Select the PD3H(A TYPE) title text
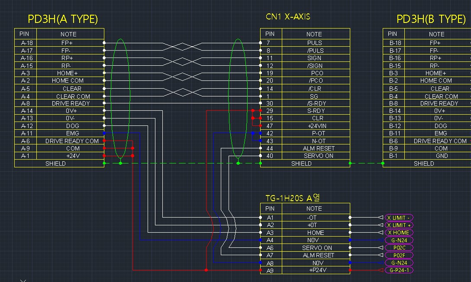Screen dimensions: 471x282 (63, 19)
